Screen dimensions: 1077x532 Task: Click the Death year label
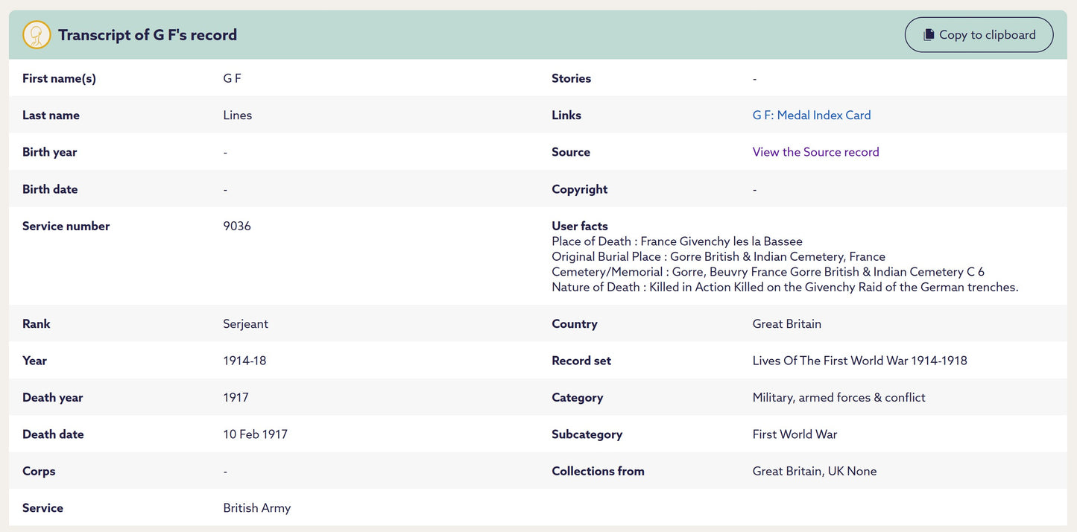pyautogui.click(x=53, y=398)
